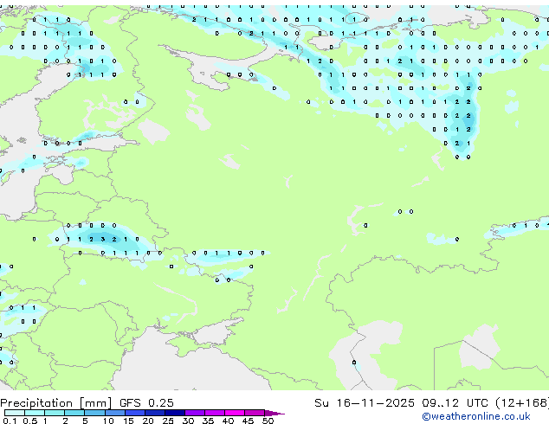Click the 10–15 mm legend color box
The height and width of the screenshot is (424, 549).
click(x=114, y=413)
